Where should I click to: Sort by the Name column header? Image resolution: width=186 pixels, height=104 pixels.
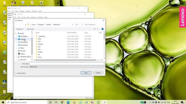[x=37, y=33]
